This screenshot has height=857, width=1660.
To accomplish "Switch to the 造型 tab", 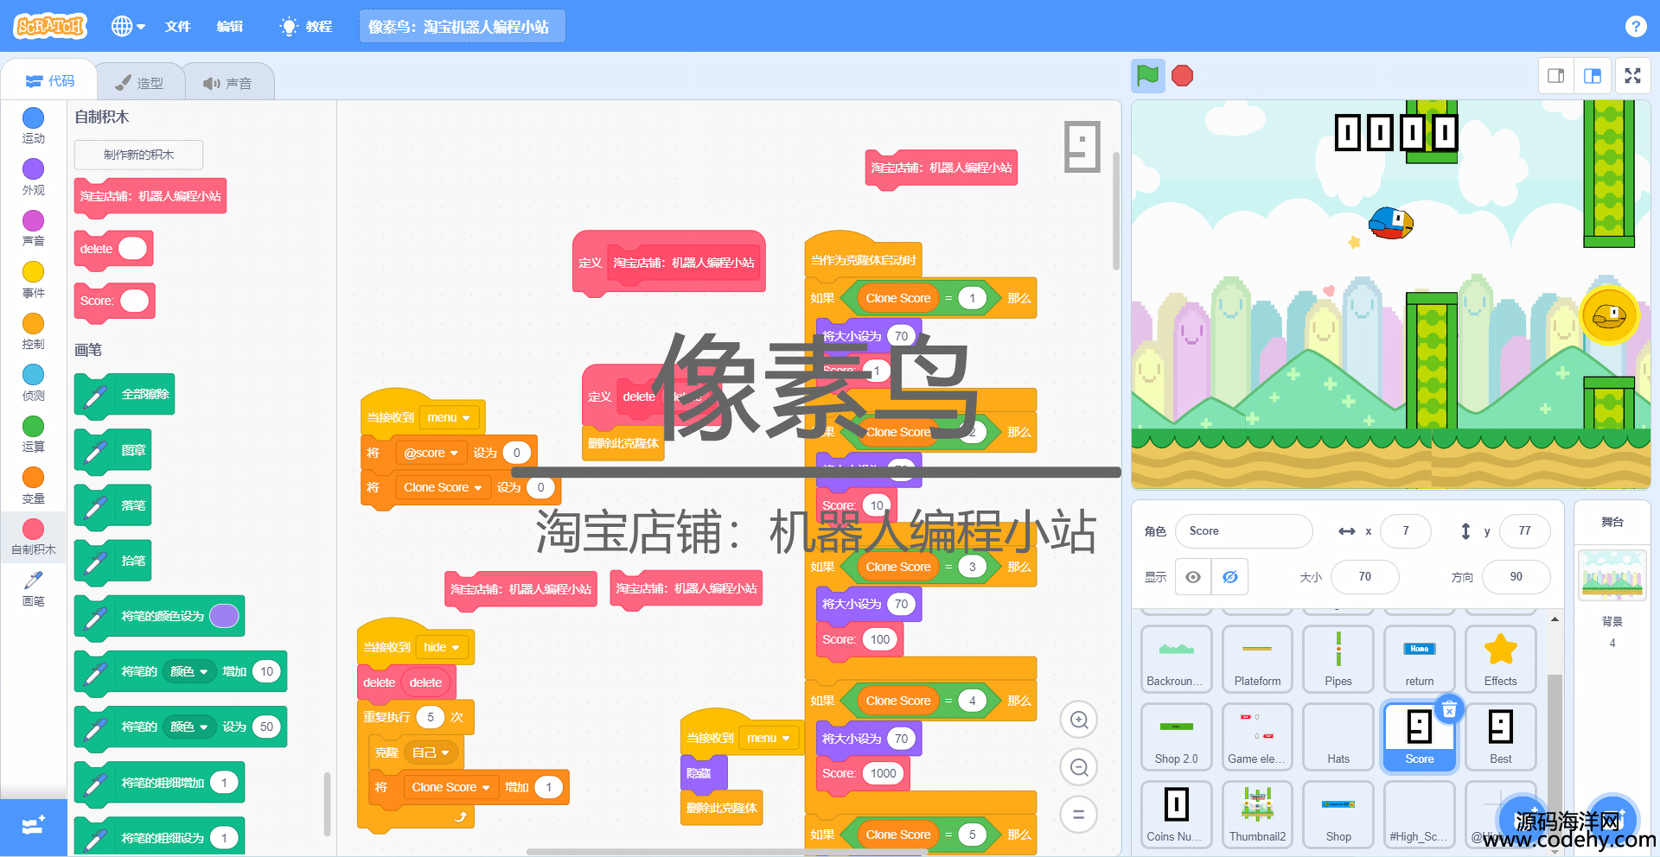I will 138,82.
